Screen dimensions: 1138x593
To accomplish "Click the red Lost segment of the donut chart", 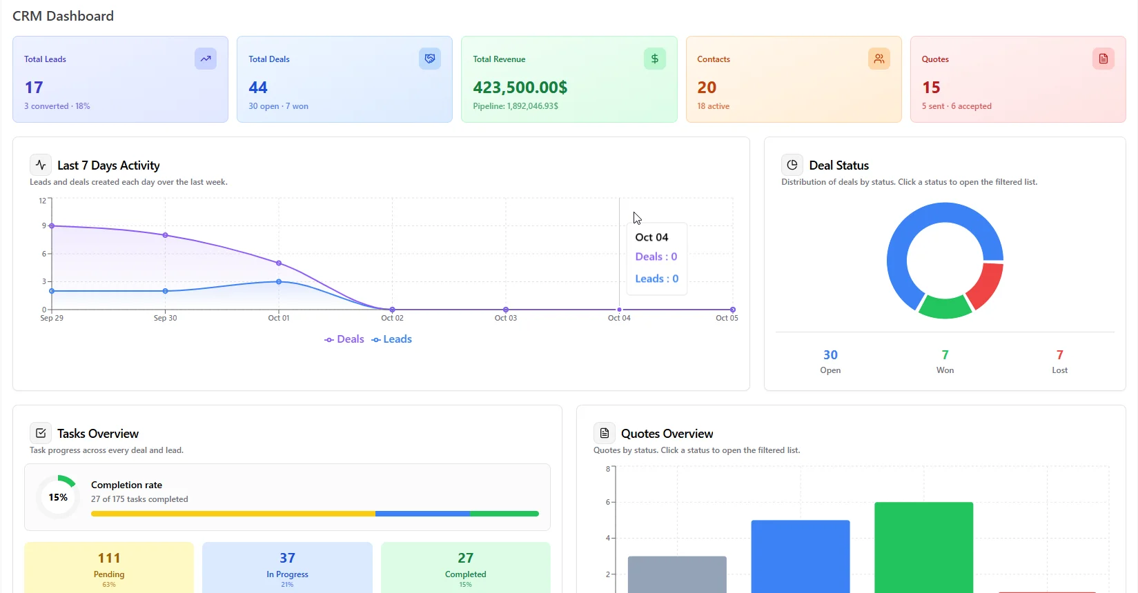I will tap(987, 286).
